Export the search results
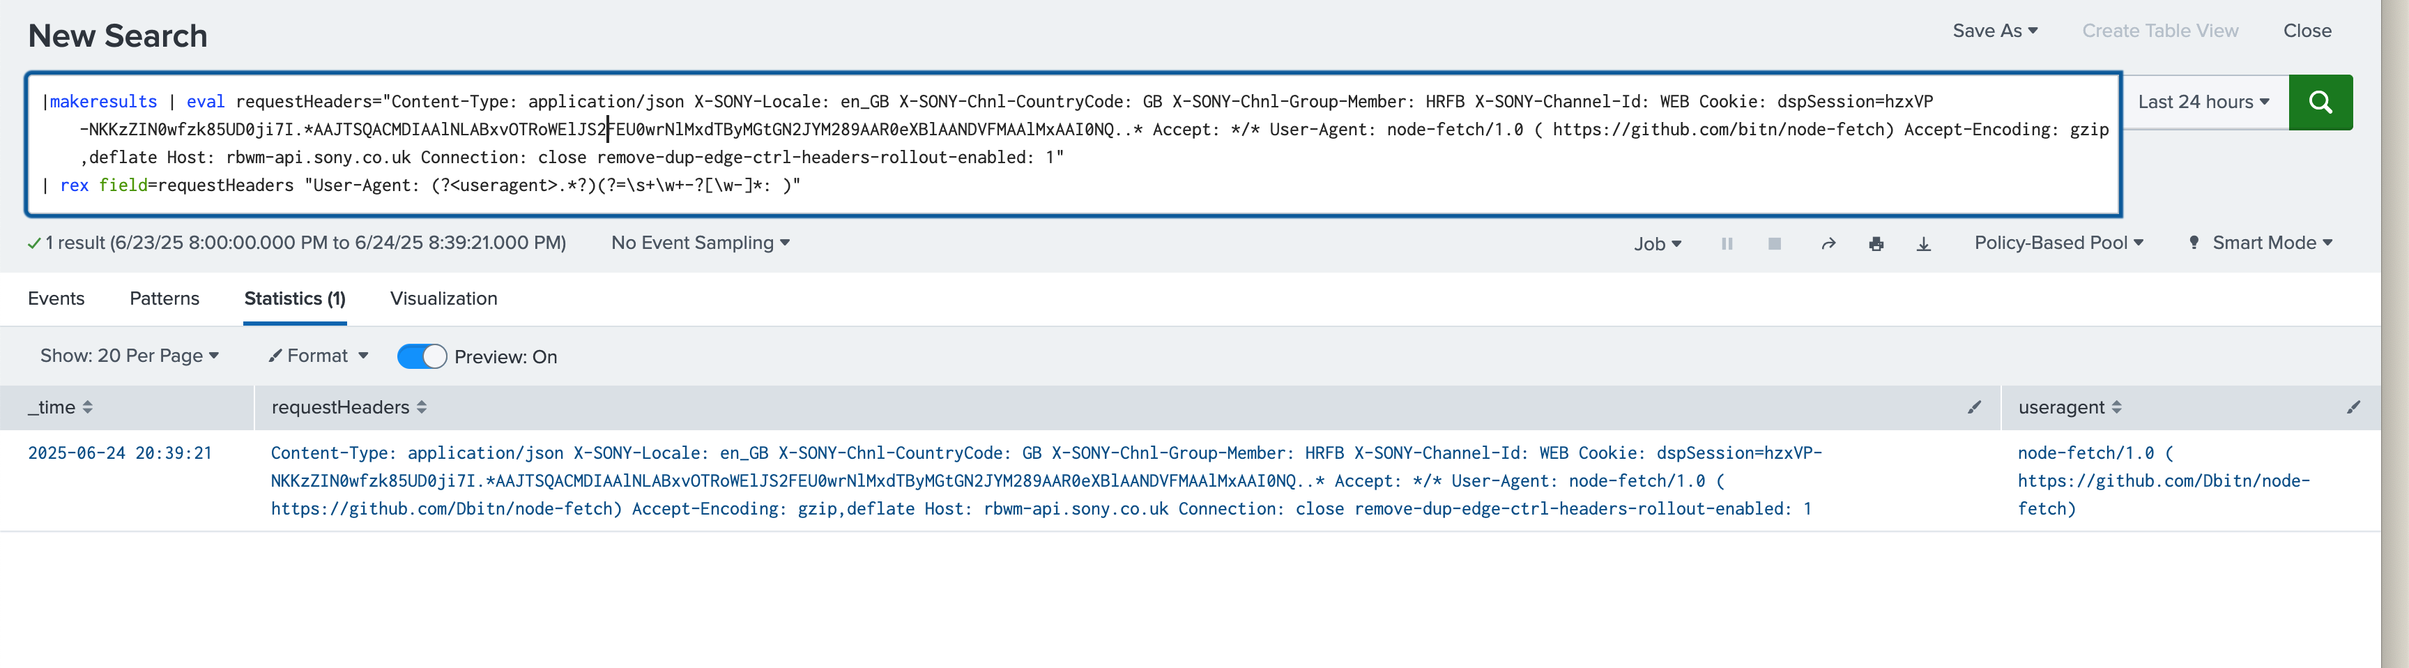 1924,243
